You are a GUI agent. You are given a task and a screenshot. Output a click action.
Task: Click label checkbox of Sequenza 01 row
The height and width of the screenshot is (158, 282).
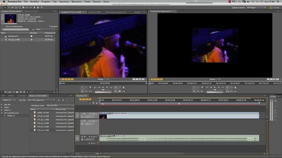[32, 36]
